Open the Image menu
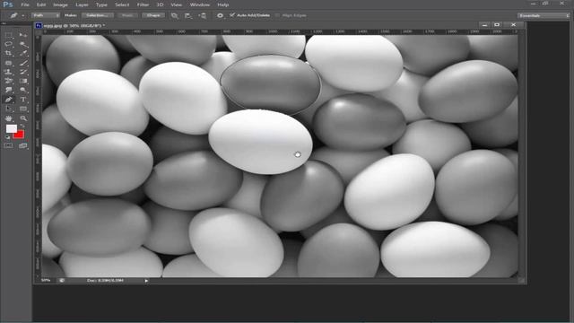The width and height of the screenshot is (574, 323). [x=60, y=4]
